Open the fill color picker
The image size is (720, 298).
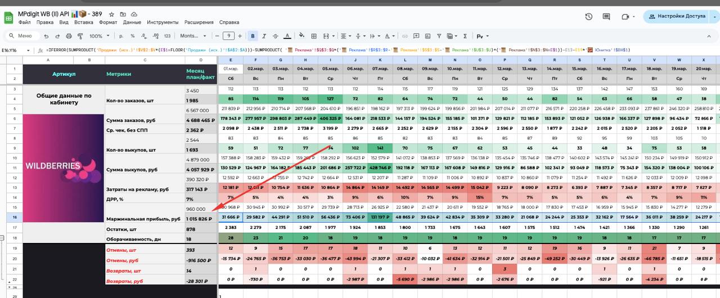pos(301,36)
